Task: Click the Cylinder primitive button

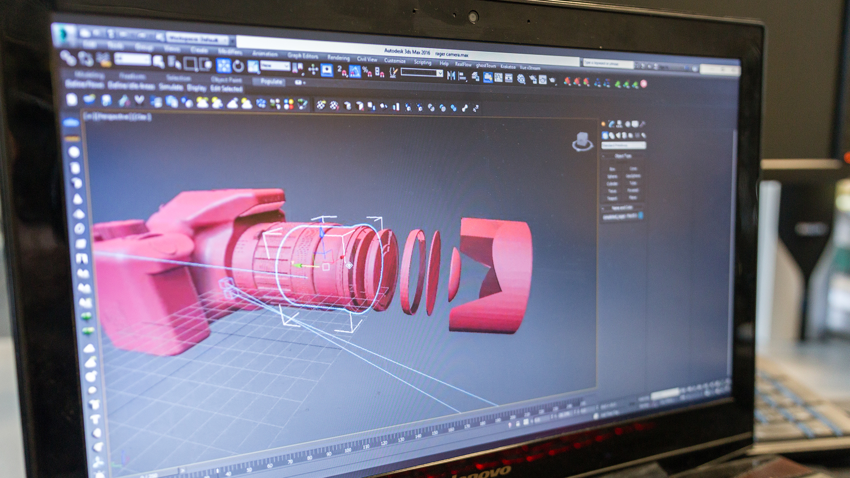Action: pyautogui.click(x=612, y=183)
